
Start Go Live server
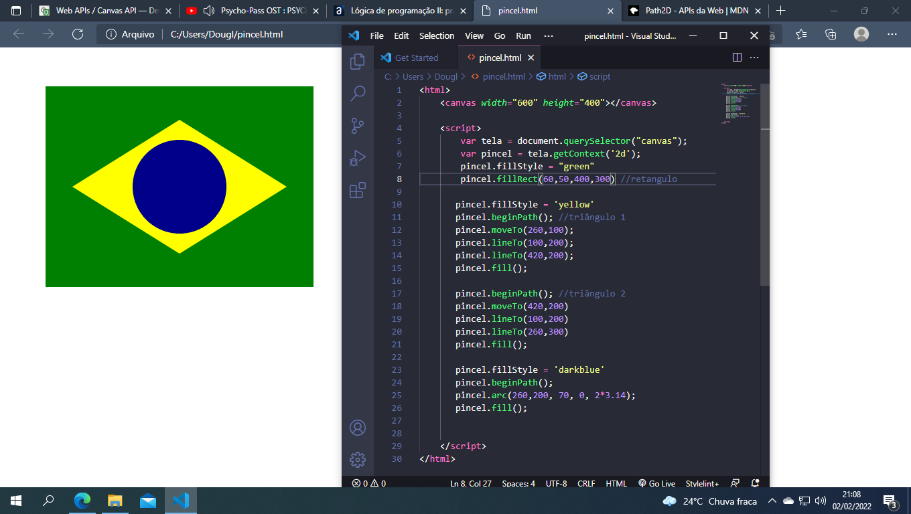[x=656, y=483]
